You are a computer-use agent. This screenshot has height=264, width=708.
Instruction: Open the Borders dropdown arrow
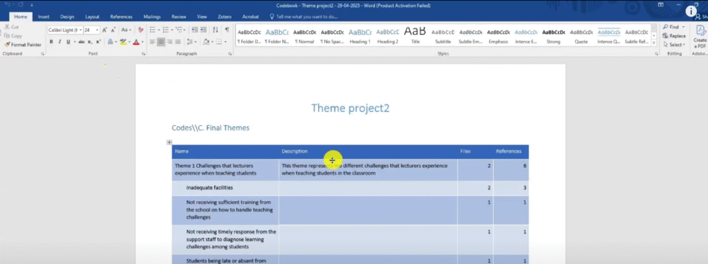(x=225, y=42)
